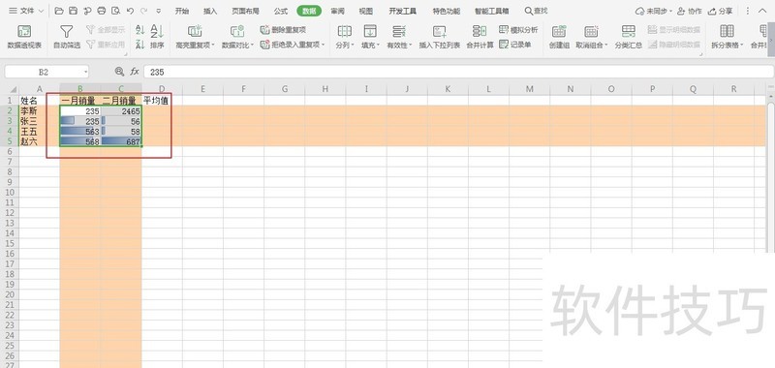Click 删除重复项 remove duplicates
The width and height of the screenshot is (775, 368).
pyautogui.click(x=283, y=30)
